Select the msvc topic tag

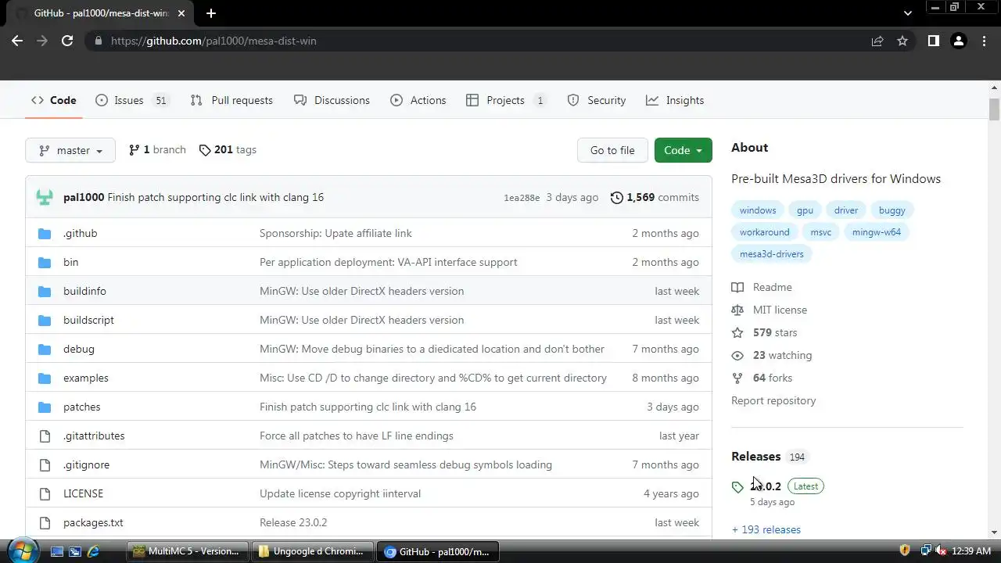point(821,232)
